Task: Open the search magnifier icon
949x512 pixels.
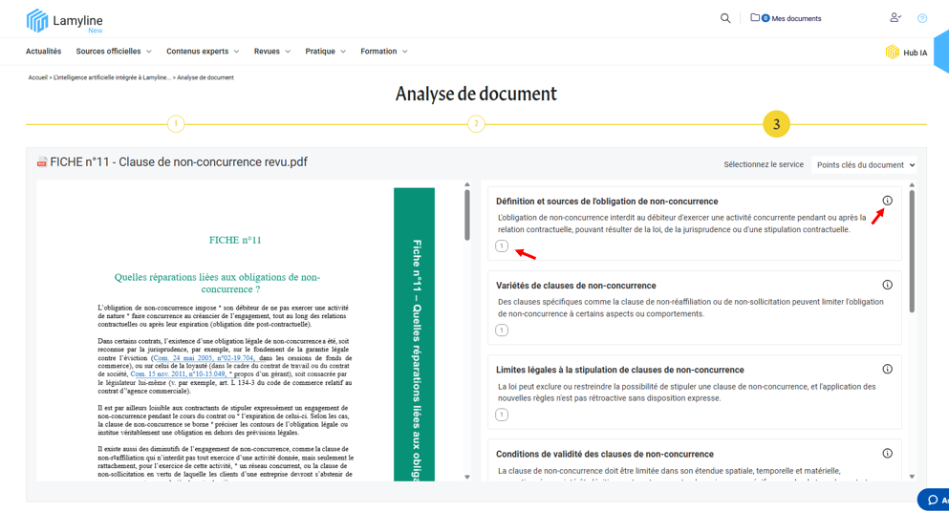Action: 725,18
